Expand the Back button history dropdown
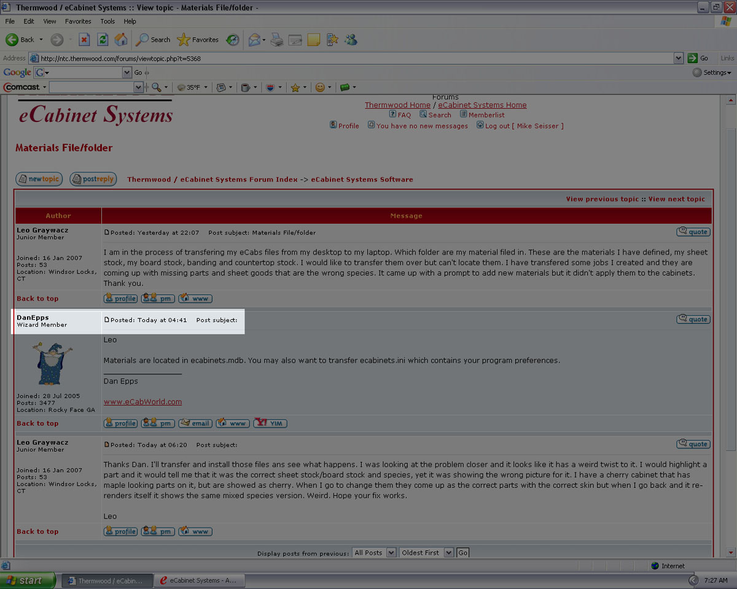 [41, 40]
